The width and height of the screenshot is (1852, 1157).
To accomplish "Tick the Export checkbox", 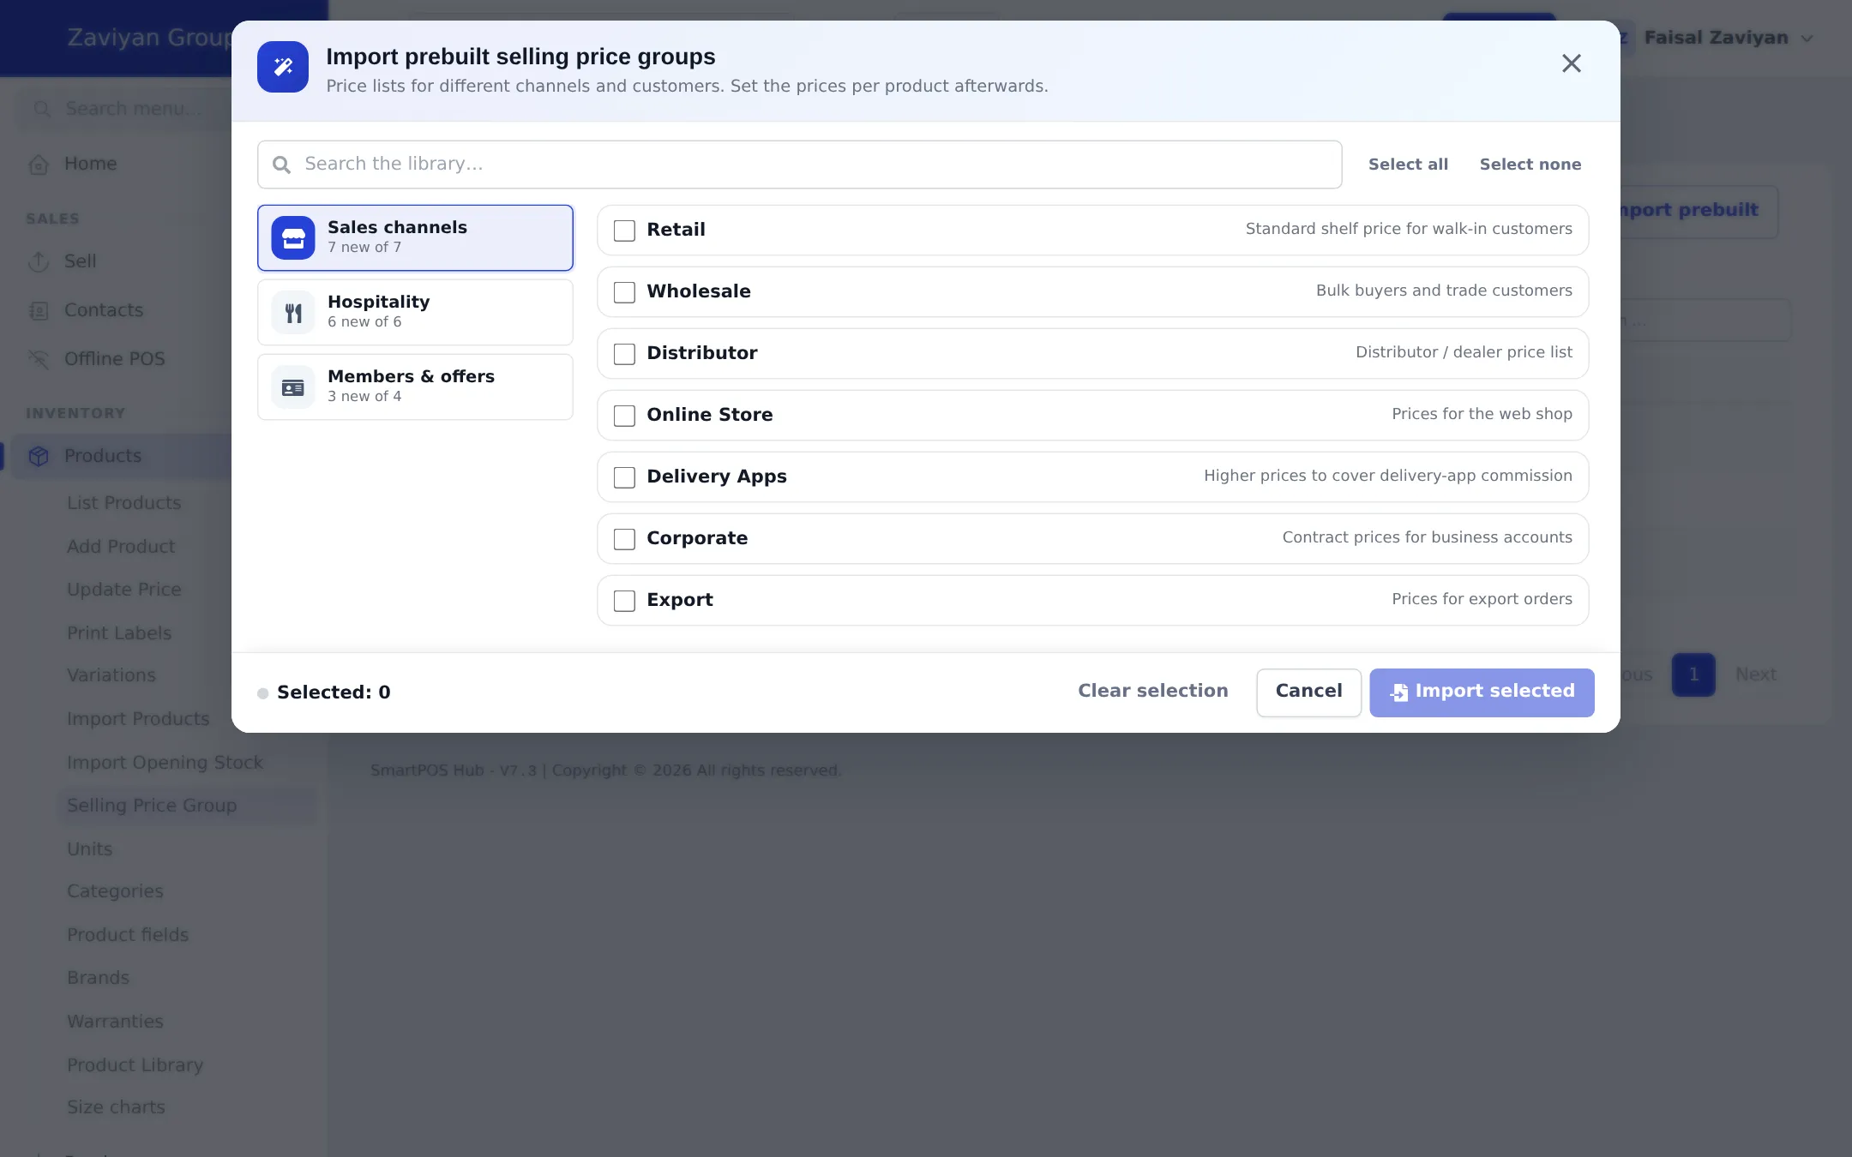I will [624, 601].
